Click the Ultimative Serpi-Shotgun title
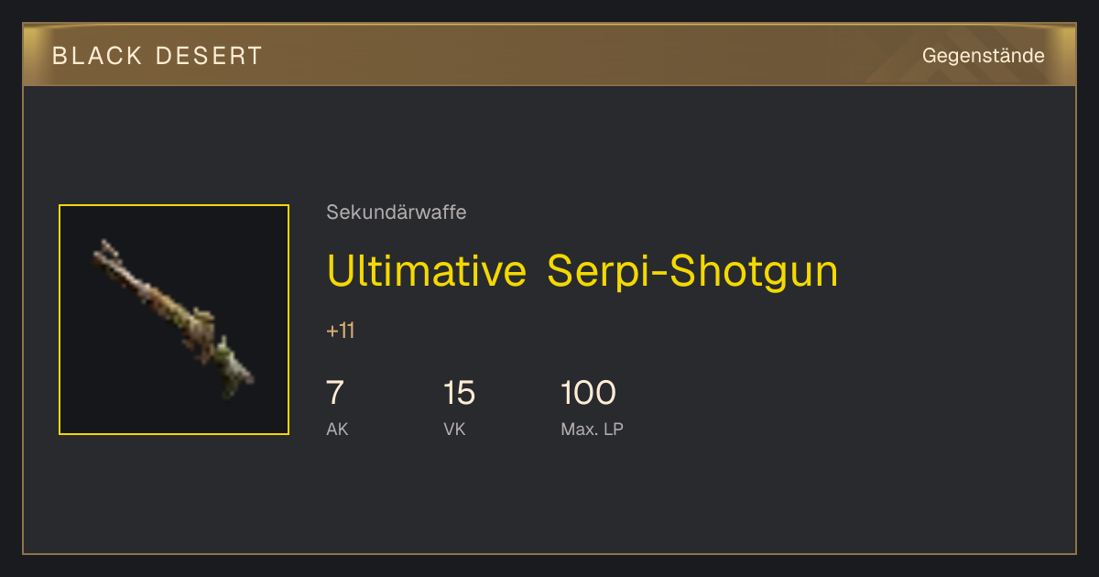This screenshot has width=1099, height=577. [582, 271]
